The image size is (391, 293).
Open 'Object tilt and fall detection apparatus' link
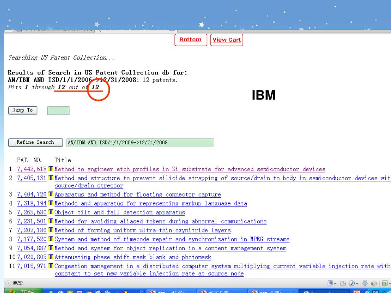[x=120, y=213]
